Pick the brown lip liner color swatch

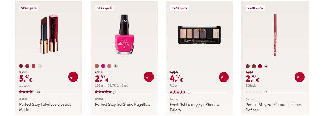pyautogui.click(x=254, y=66)
